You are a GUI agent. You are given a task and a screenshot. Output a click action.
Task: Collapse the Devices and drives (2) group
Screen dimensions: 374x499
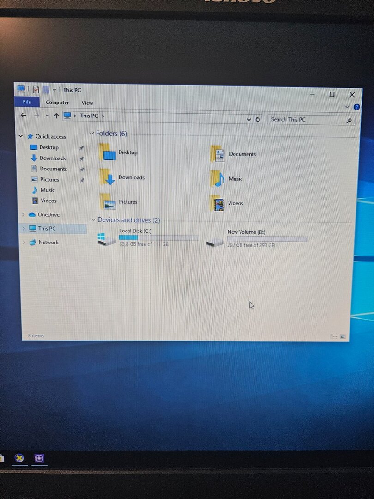point(93,219)
